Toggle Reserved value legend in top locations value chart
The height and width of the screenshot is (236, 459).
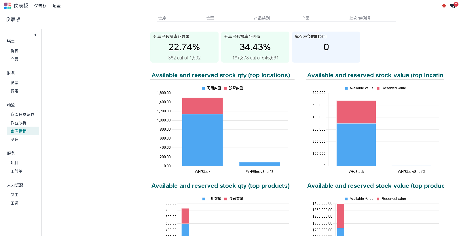coord(391,88)
